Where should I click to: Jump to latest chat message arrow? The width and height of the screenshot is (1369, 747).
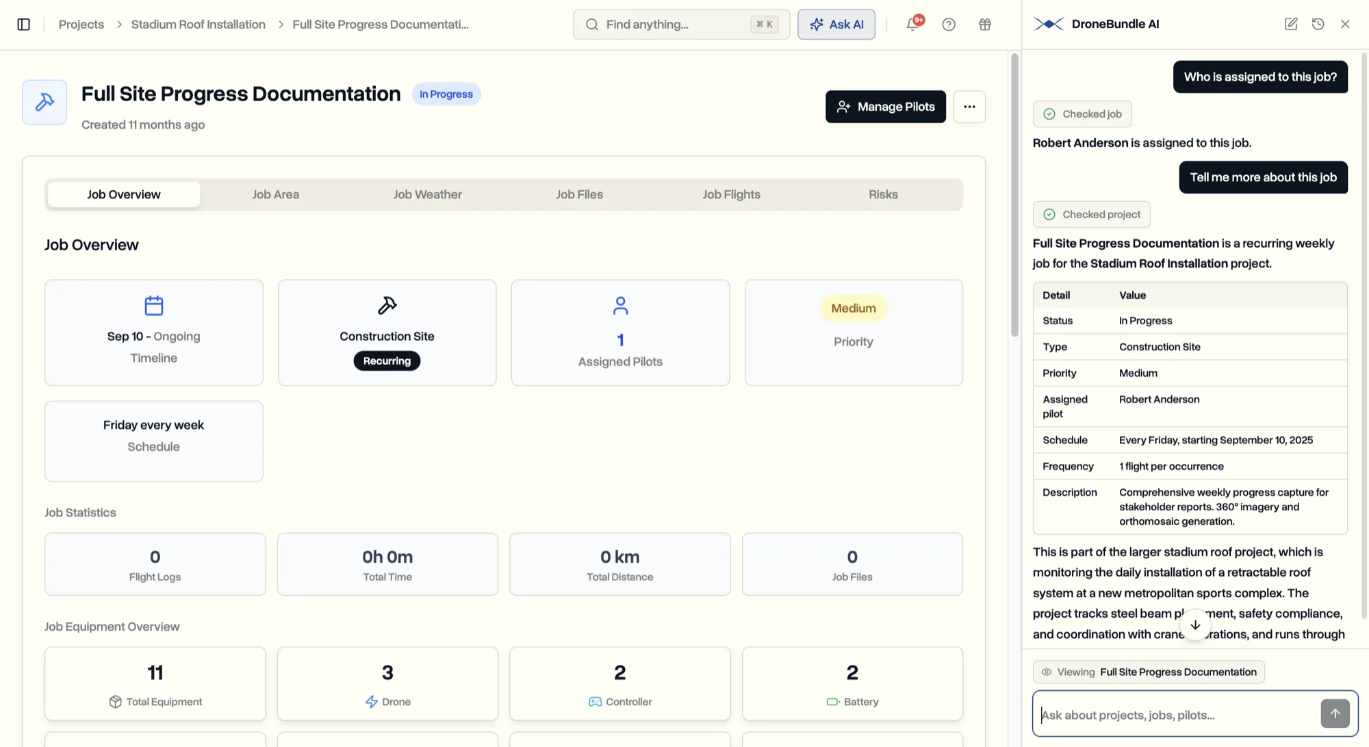1195,625
